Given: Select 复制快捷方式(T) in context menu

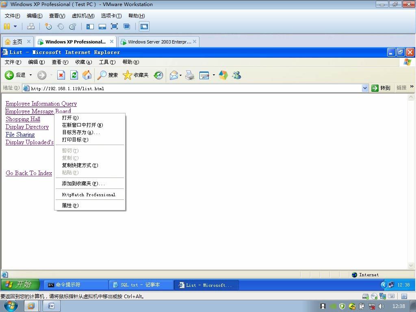Looking at the screenshot, I should [x=90, y=165].
